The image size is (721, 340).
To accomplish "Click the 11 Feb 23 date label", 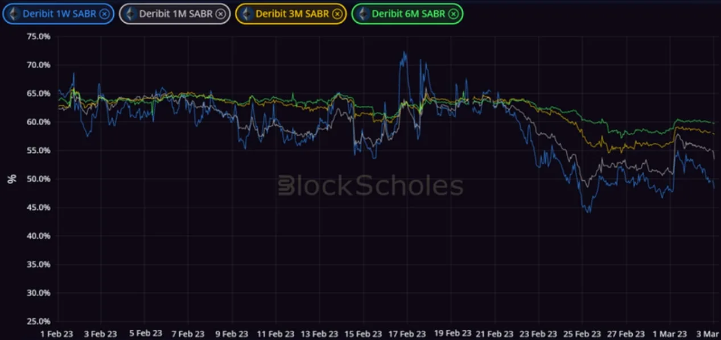I will (276, 333).
